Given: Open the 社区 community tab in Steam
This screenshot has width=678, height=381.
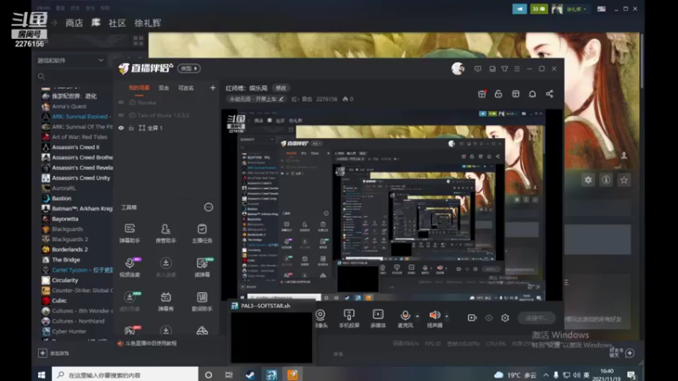Looking at the screenshot, I should [x=117, y=23].
